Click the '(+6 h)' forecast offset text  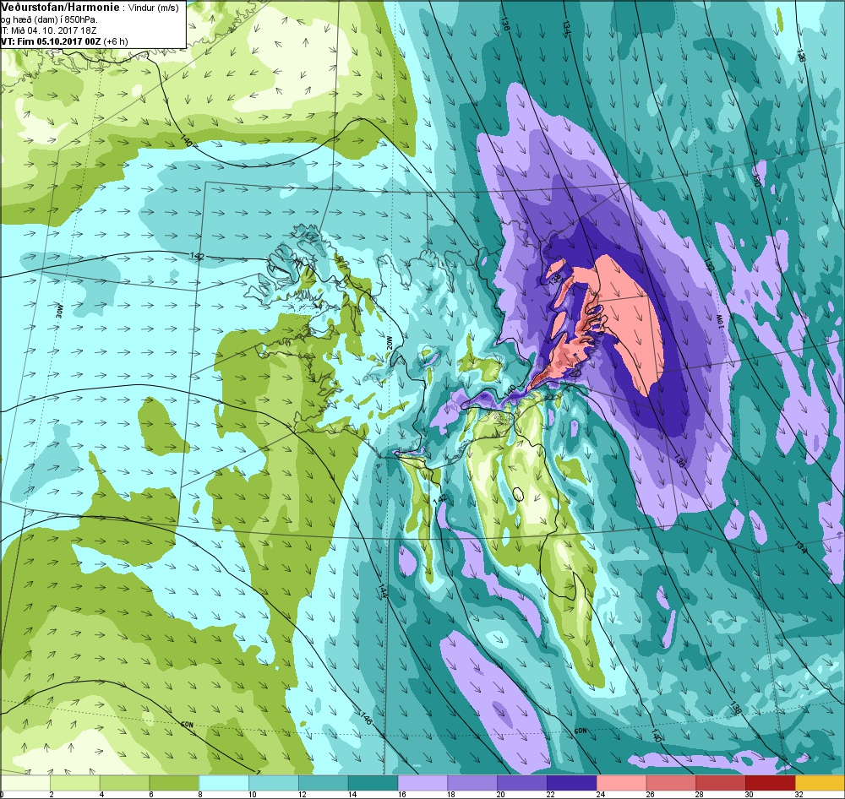pos(116,41)
